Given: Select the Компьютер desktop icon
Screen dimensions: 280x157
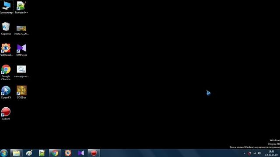Looking at the screenshot, I should (x=6, y=7).
